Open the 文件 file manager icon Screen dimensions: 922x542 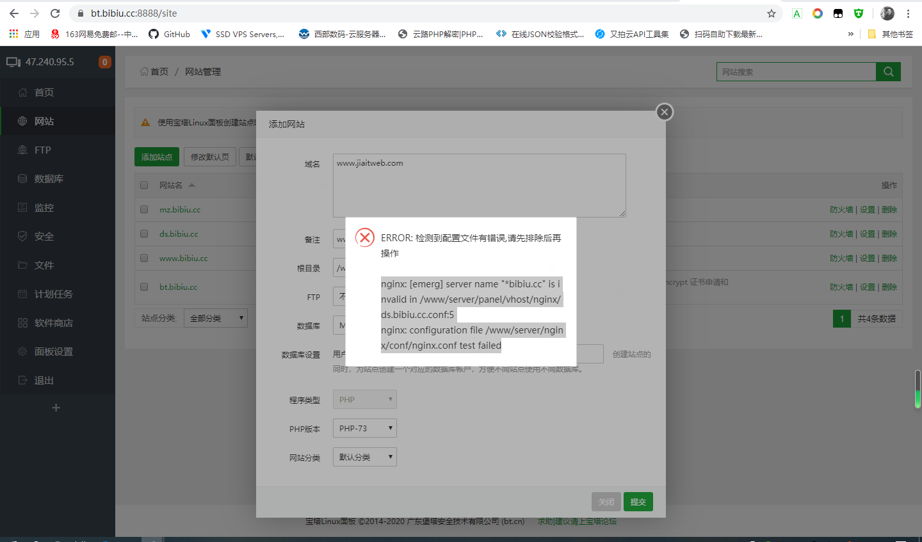coord(22,264)
